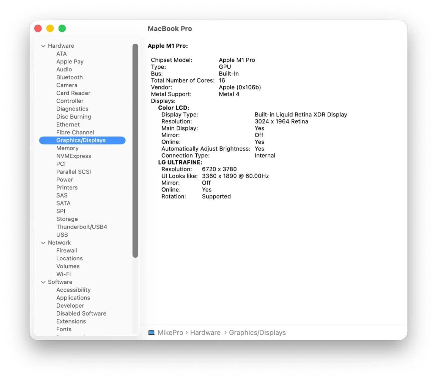Select Bluetooth in the sidebar

69,77
